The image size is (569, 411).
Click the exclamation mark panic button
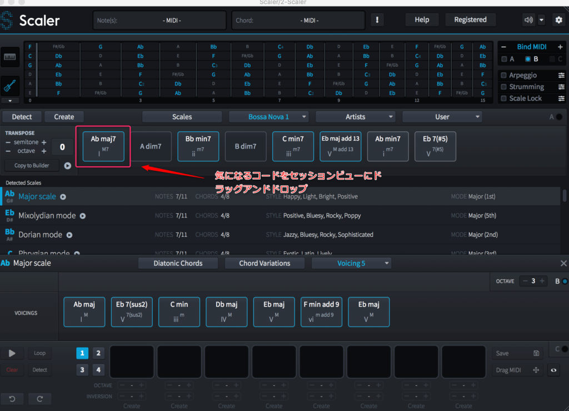377,20
